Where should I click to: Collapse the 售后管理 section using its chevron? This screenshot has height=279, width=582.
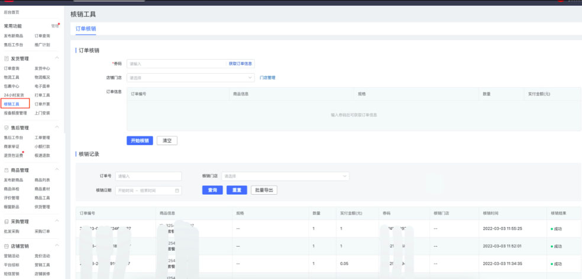tap(57, 127)
